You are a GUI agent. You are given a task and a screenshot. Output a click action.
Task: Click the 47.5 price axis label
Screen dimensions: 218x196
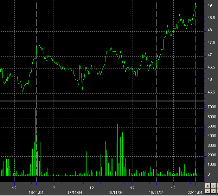click(211, 43)
